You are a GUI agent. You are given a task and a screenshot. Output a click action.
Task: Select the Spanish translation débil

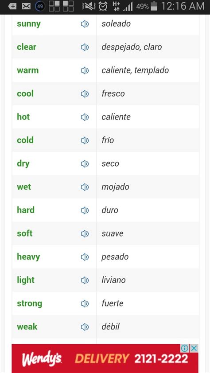pos(110,326)
